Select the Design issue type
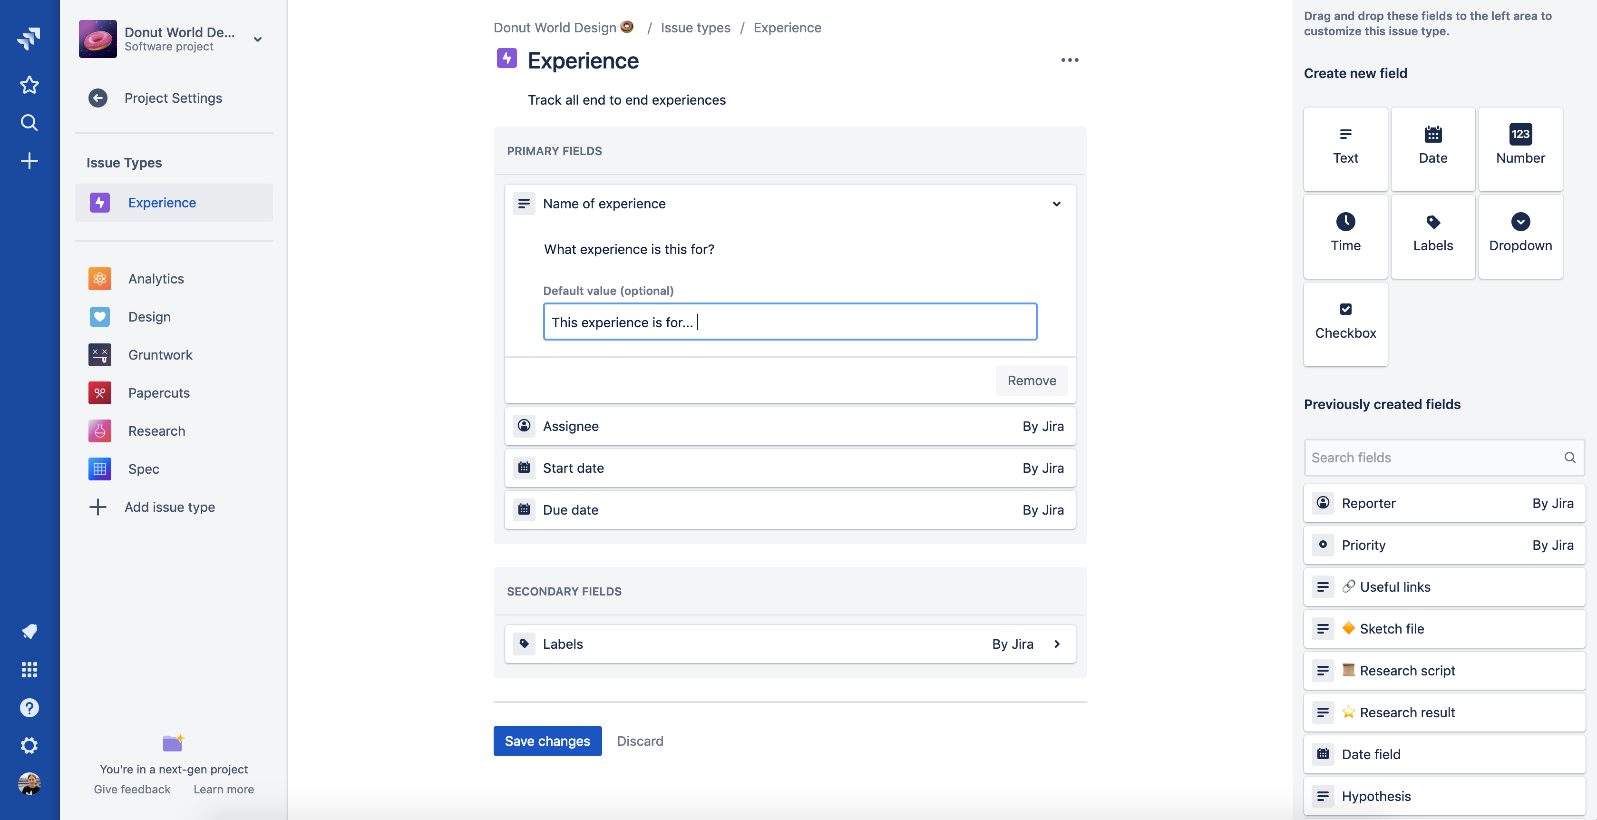Screen dimensions: 1597x820 tap(174, 317)
